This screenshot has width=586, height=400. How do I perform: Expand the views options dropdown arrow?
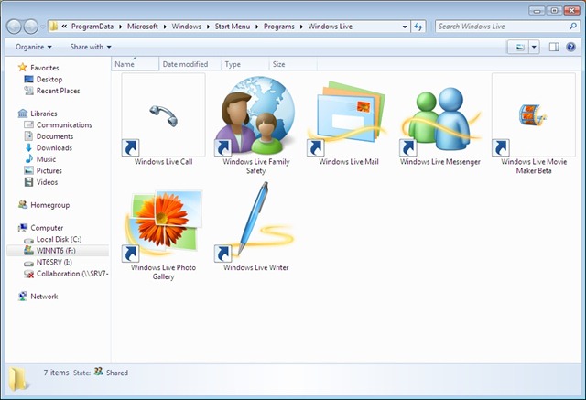pyautogui.click(x=534, y=47)
